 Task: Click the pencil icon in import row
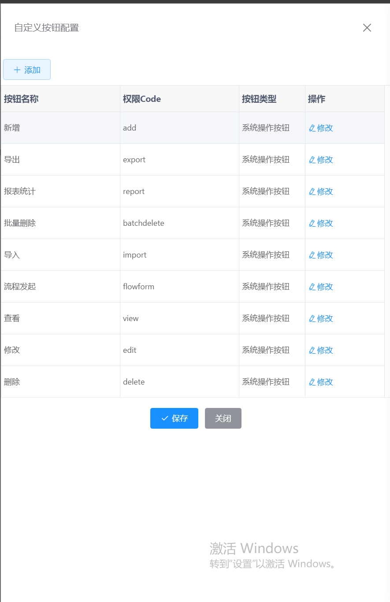(x=312, y=255)
